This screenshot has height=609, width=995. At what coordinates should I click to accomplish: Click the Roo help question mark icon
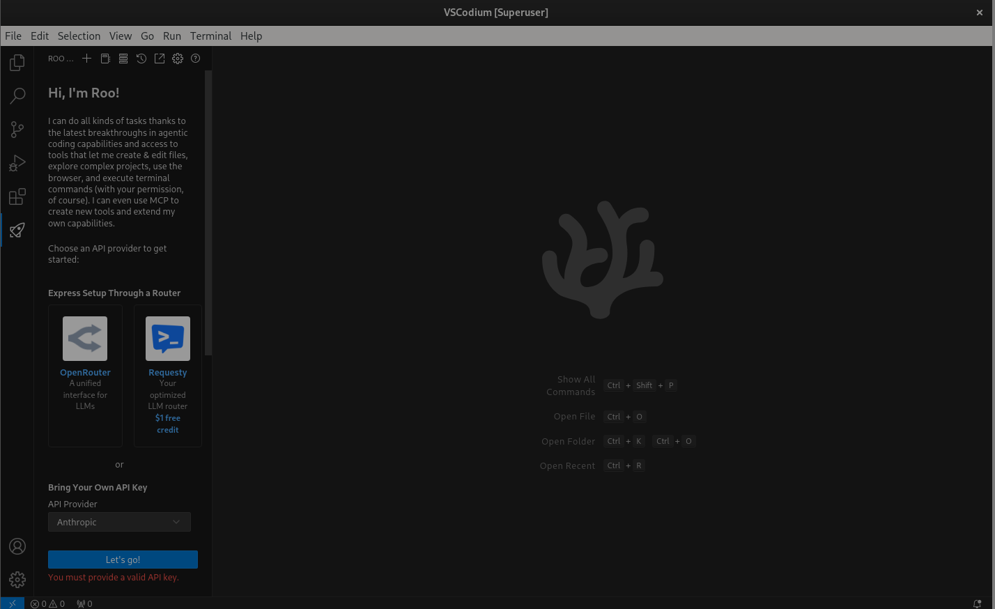pyautogui.click(x=196, y=59)
